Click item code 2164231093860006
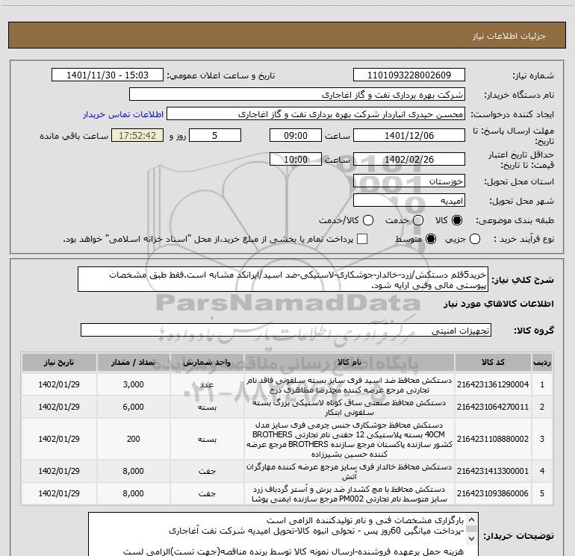Viewport: 575px width, 556px height. (493, 493)
